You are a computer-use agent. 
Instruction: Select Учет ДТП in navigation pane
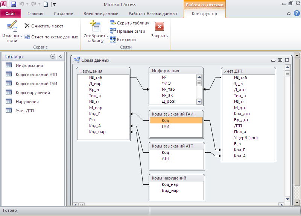click(24, 111)
